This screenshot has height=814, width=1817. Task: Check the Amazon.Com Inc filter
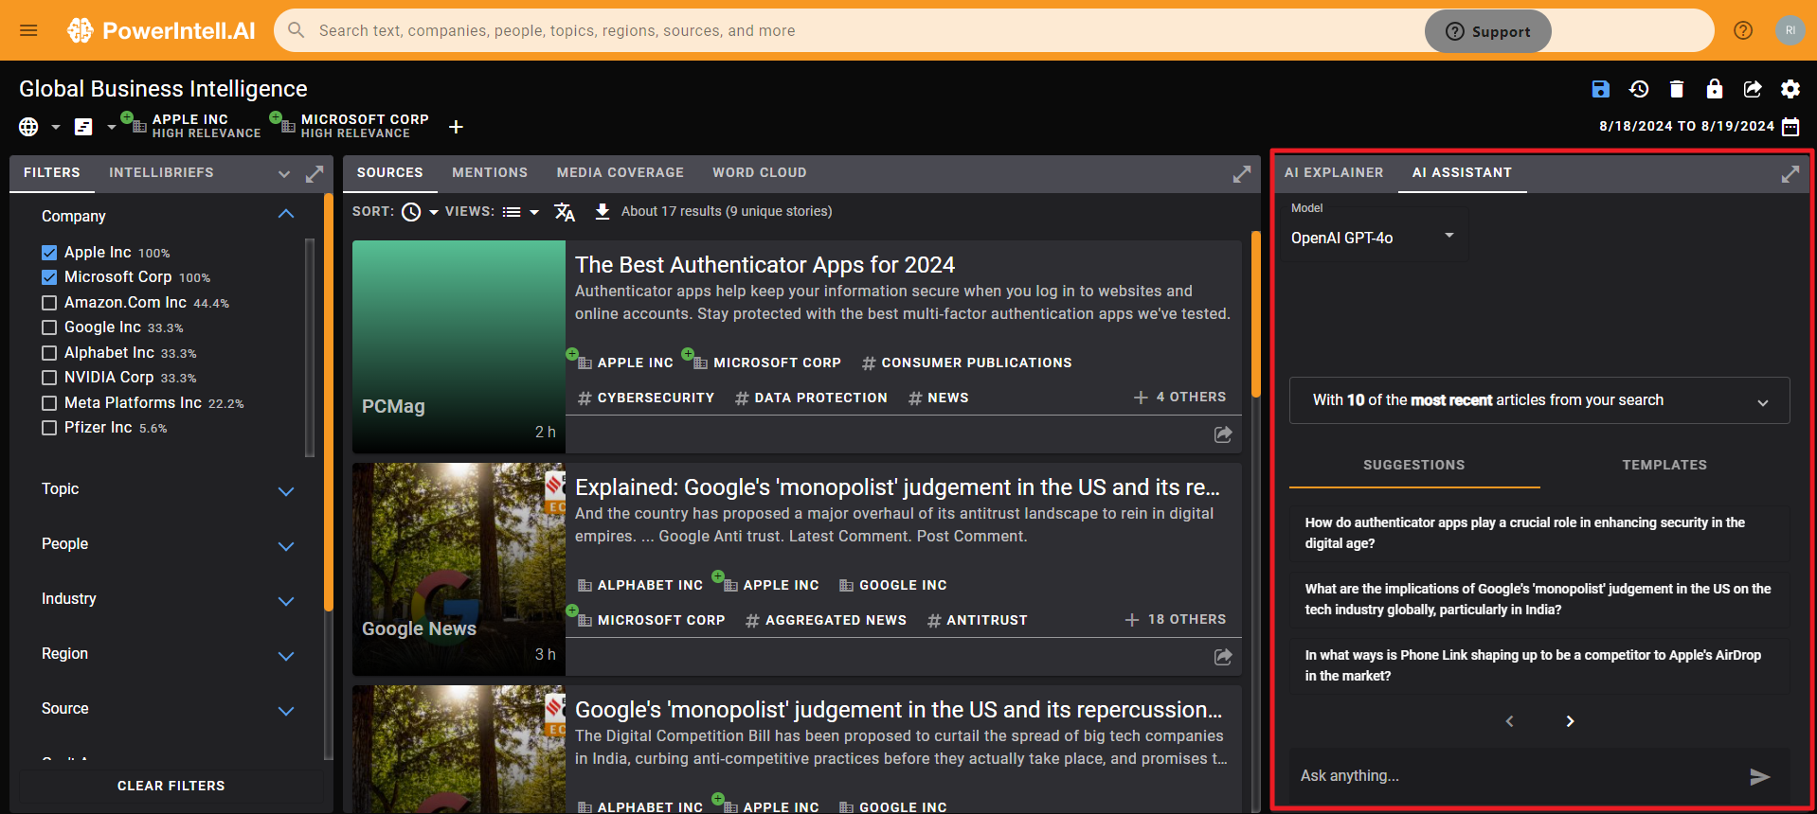(x=49, y=303)
